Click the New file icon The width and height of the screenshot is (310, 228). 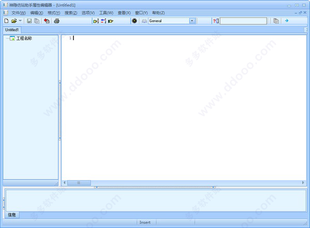(x=6, y=21)
